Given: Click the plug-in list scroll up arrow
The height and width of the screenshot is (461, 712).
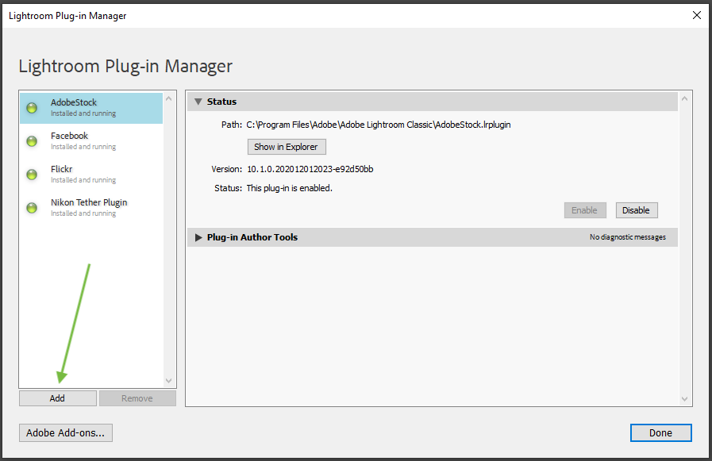Looking at the screenshot, I should 168,98.
